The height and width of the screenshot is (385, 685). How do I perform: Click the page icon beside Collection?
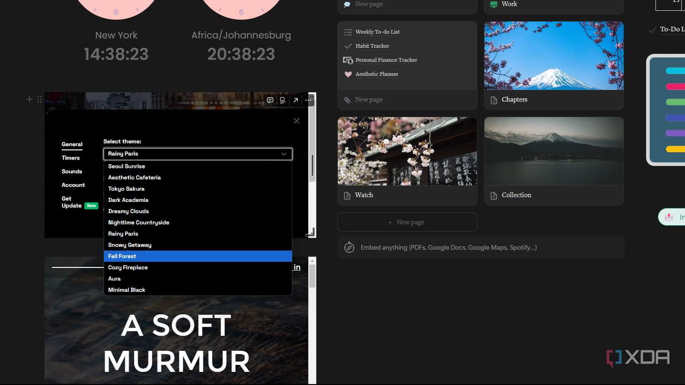click(494, 196)
